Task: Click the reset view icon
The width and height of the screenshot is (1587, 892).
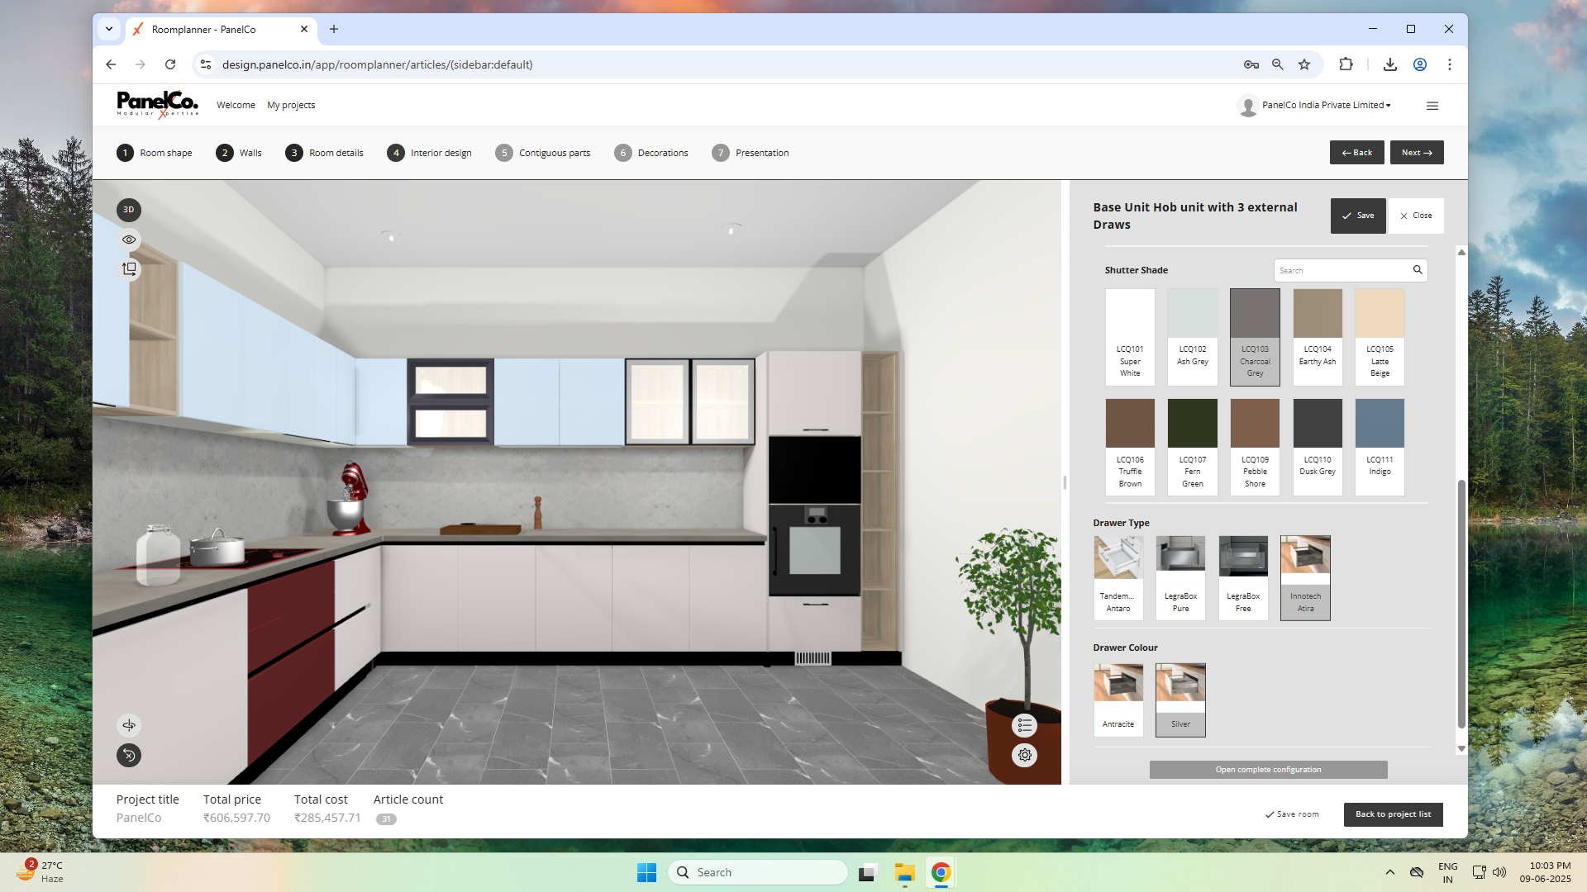Action: [x=128, y=755]
